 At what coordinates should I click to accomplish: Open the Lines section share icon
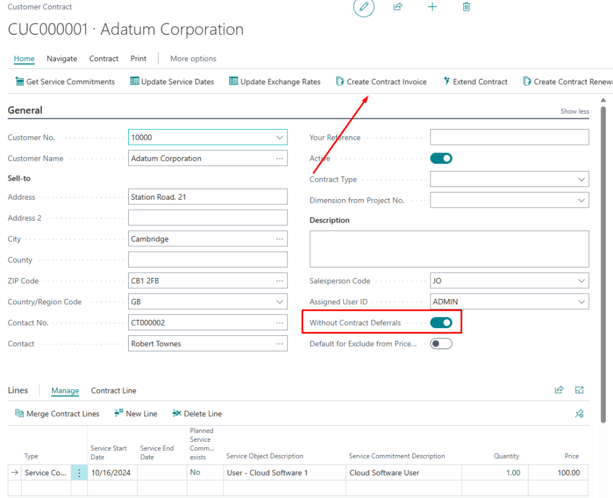point(559,390)
